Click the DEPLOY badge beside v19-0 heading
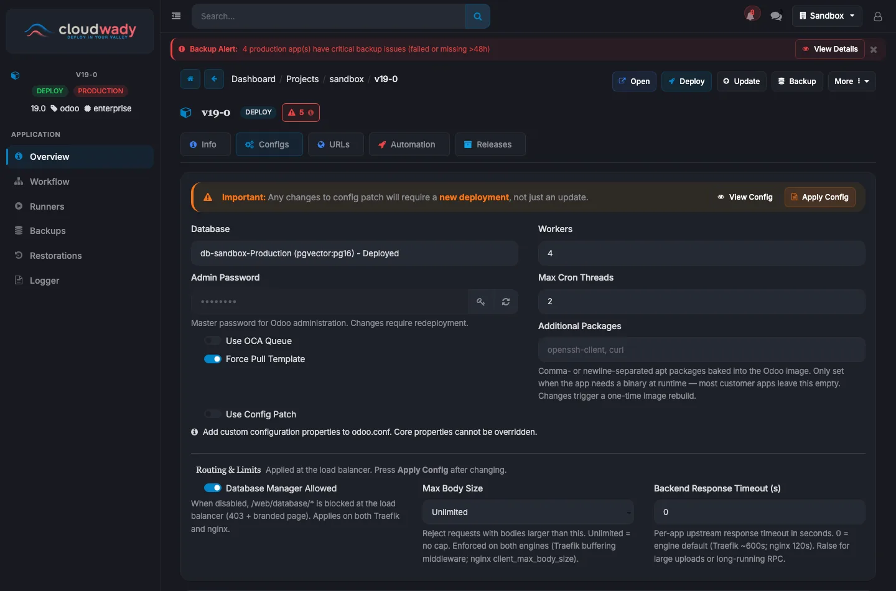 point(258,113)
